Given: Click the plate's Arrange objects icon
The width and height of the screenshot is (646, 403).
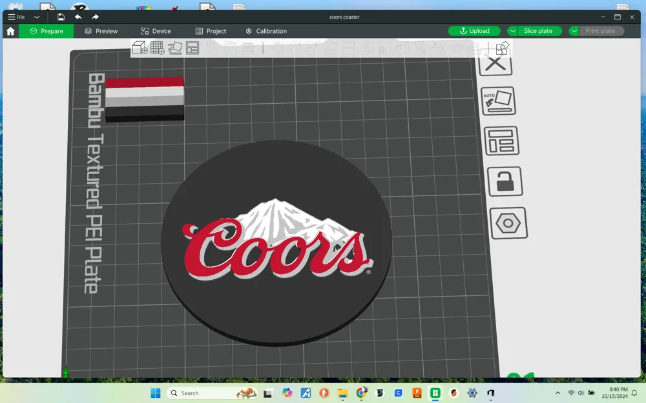Looking at the screenshot, I should coord(502,141).
